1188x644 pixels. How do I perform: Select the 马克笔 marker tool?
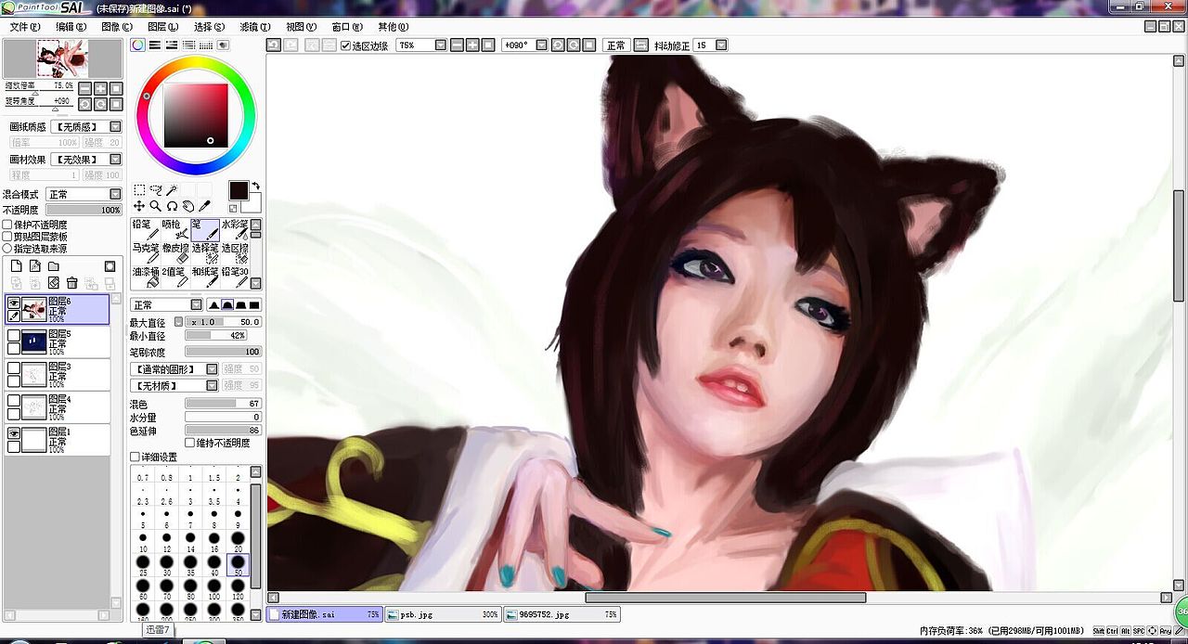pos(144,253)
